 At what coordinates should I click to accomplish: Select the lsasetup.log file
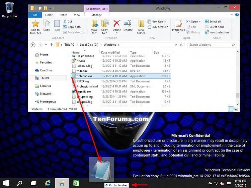pos(121,66)
